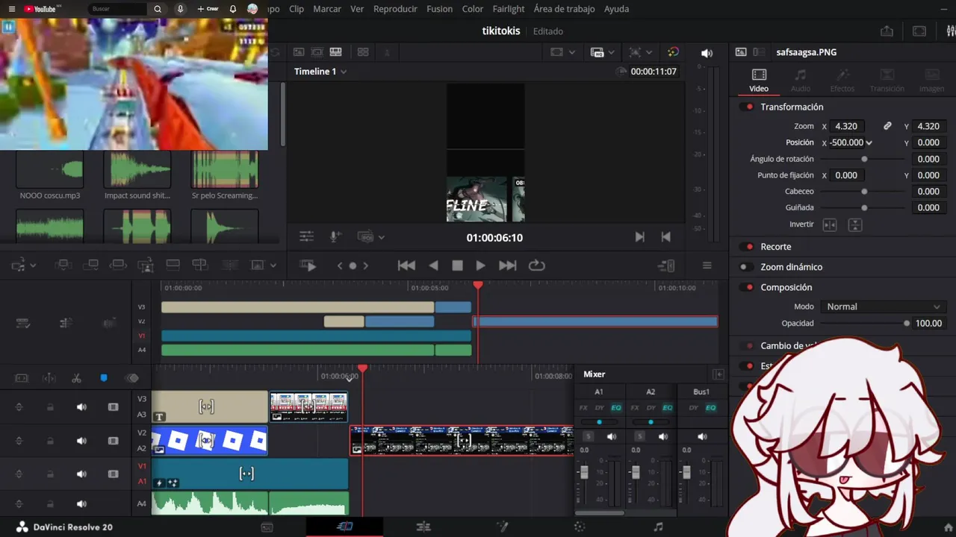Open the Fusion page wand icon

tap(503, 527)
